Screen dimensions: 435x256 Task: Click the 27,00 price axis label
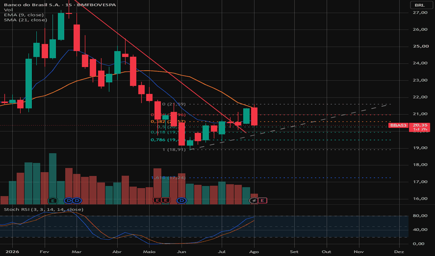pos(420,13)
